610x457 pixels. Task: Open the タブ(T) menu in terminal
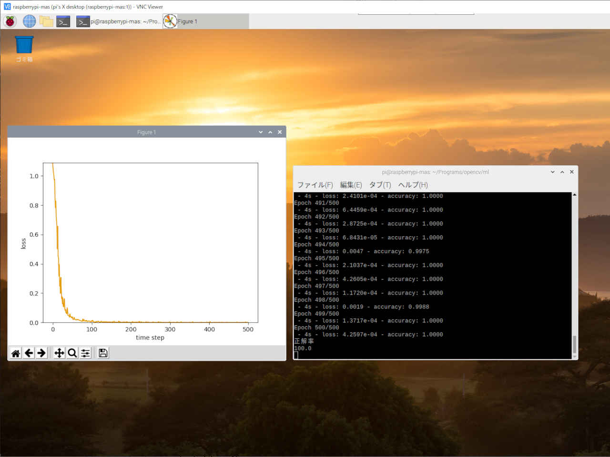coord(380,185)
